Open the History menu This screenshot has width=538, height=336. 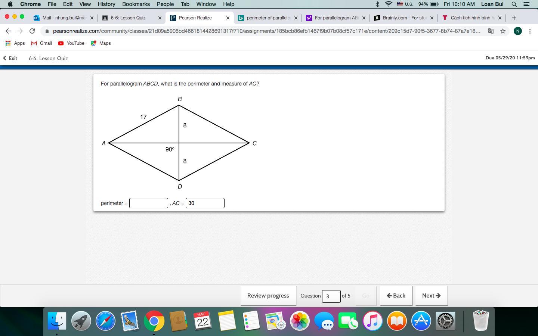(106, 4)
